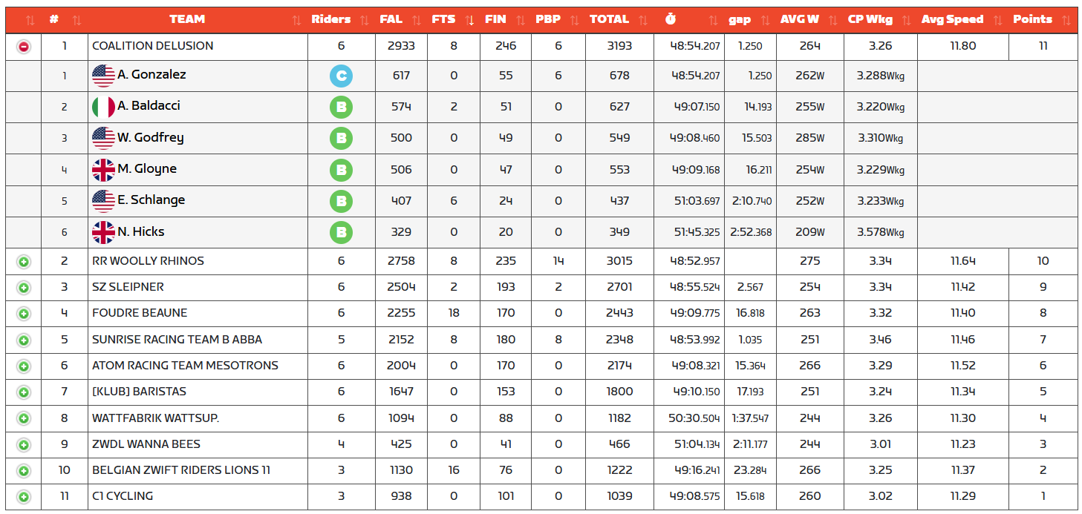Viewport: 1082px width, 514px height.
Task: Sort by TOTAL column header
Action: point(609,19)
